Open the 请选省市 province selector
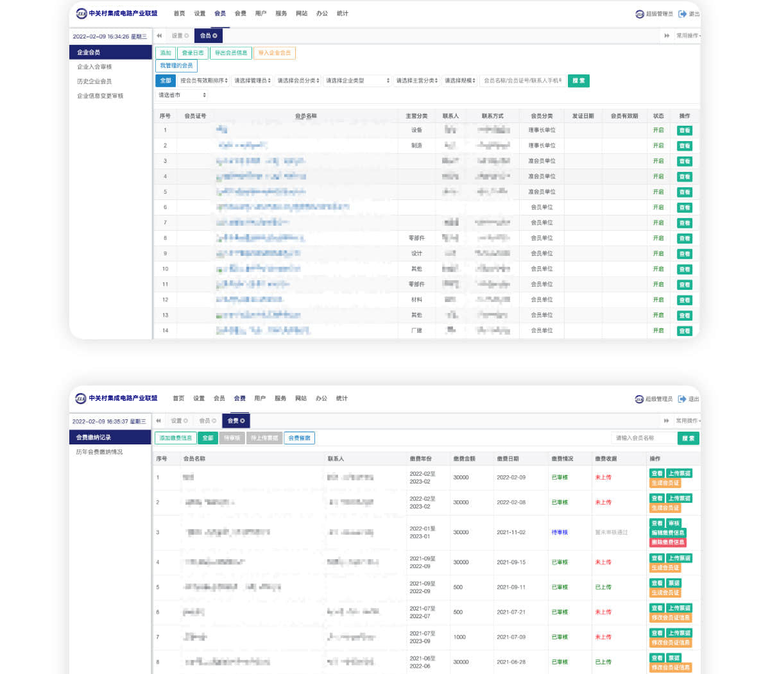770x674 pixels. coord(182,95)
